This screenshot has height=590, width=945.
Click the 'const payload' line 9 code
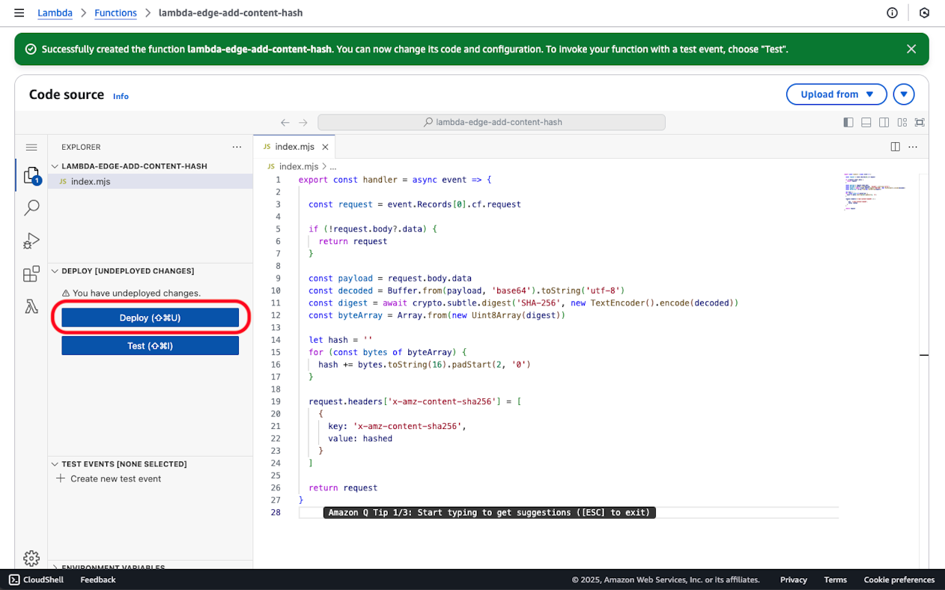point(390,278)
